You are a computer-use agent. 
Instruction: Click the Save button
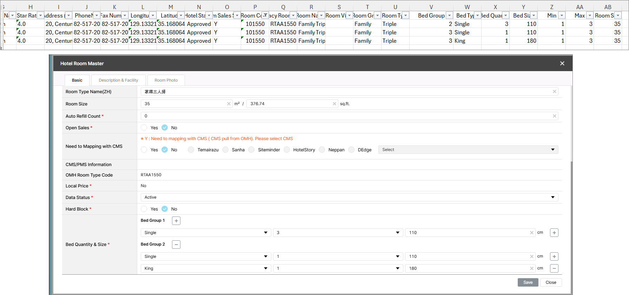528,282
